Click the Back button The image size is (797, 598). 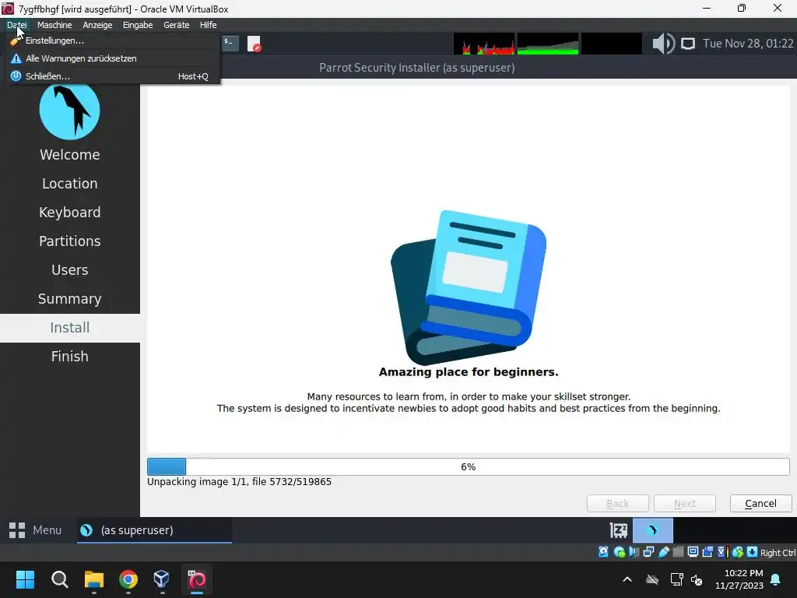(617, 504)
